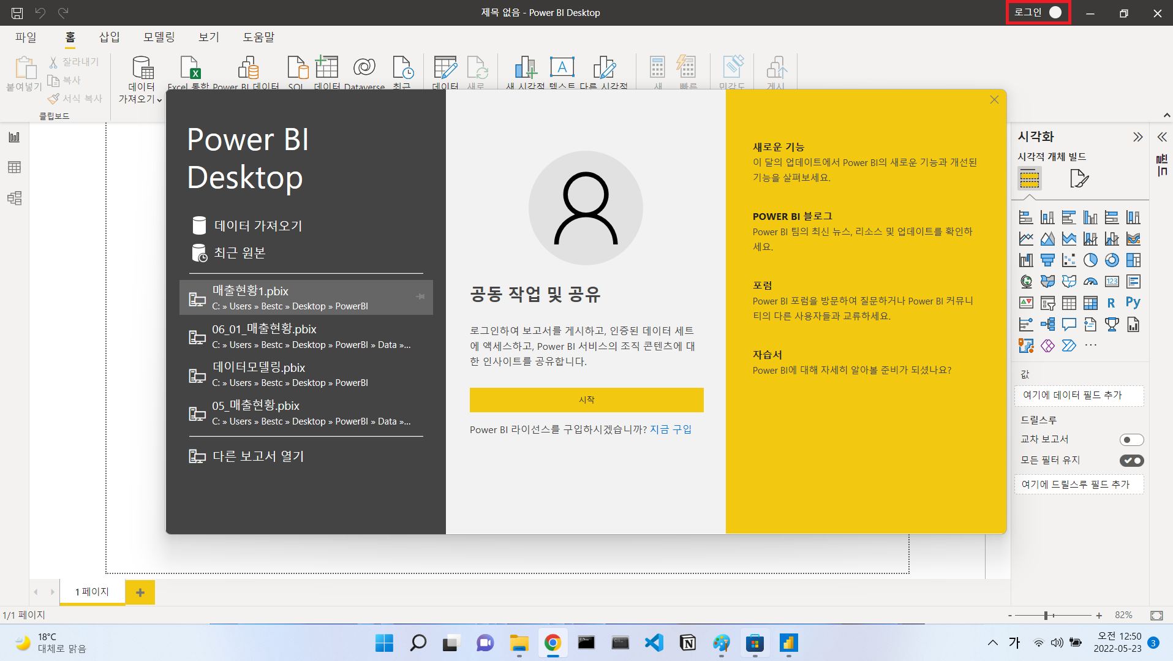Viewport: 1173px width, 661px height.
Task: Add a new page with plus button
Action: click(140, 592)
